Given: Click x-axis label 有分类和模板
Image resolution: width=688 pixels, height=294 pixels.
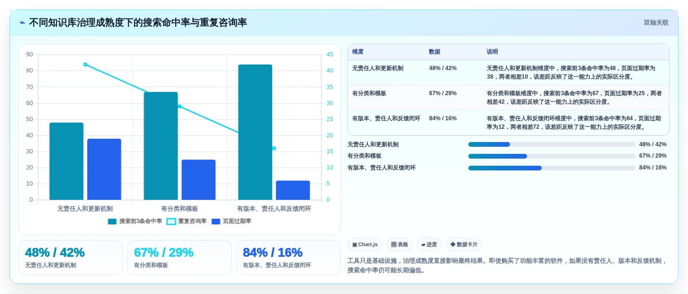Looking at the screenshot, I should [x=179, y=208].
